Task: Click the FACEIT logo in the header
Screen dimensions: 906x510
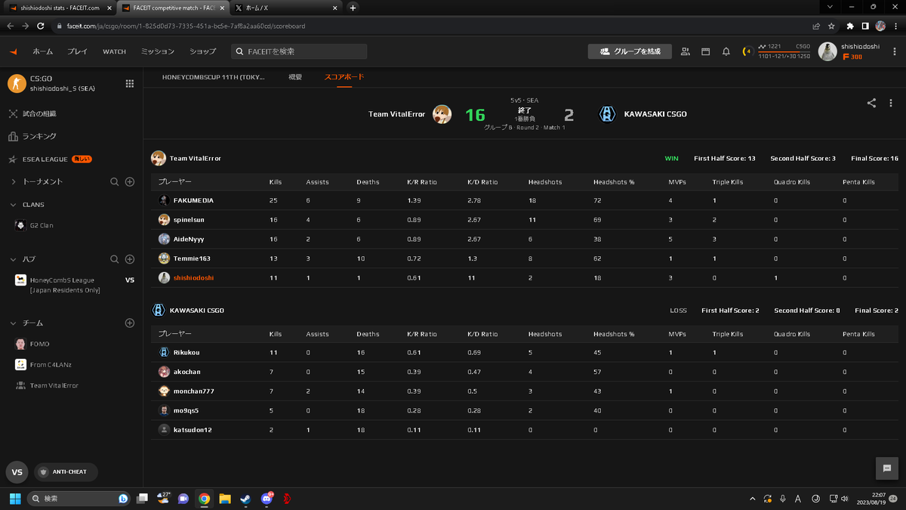Action: (13, 51)
